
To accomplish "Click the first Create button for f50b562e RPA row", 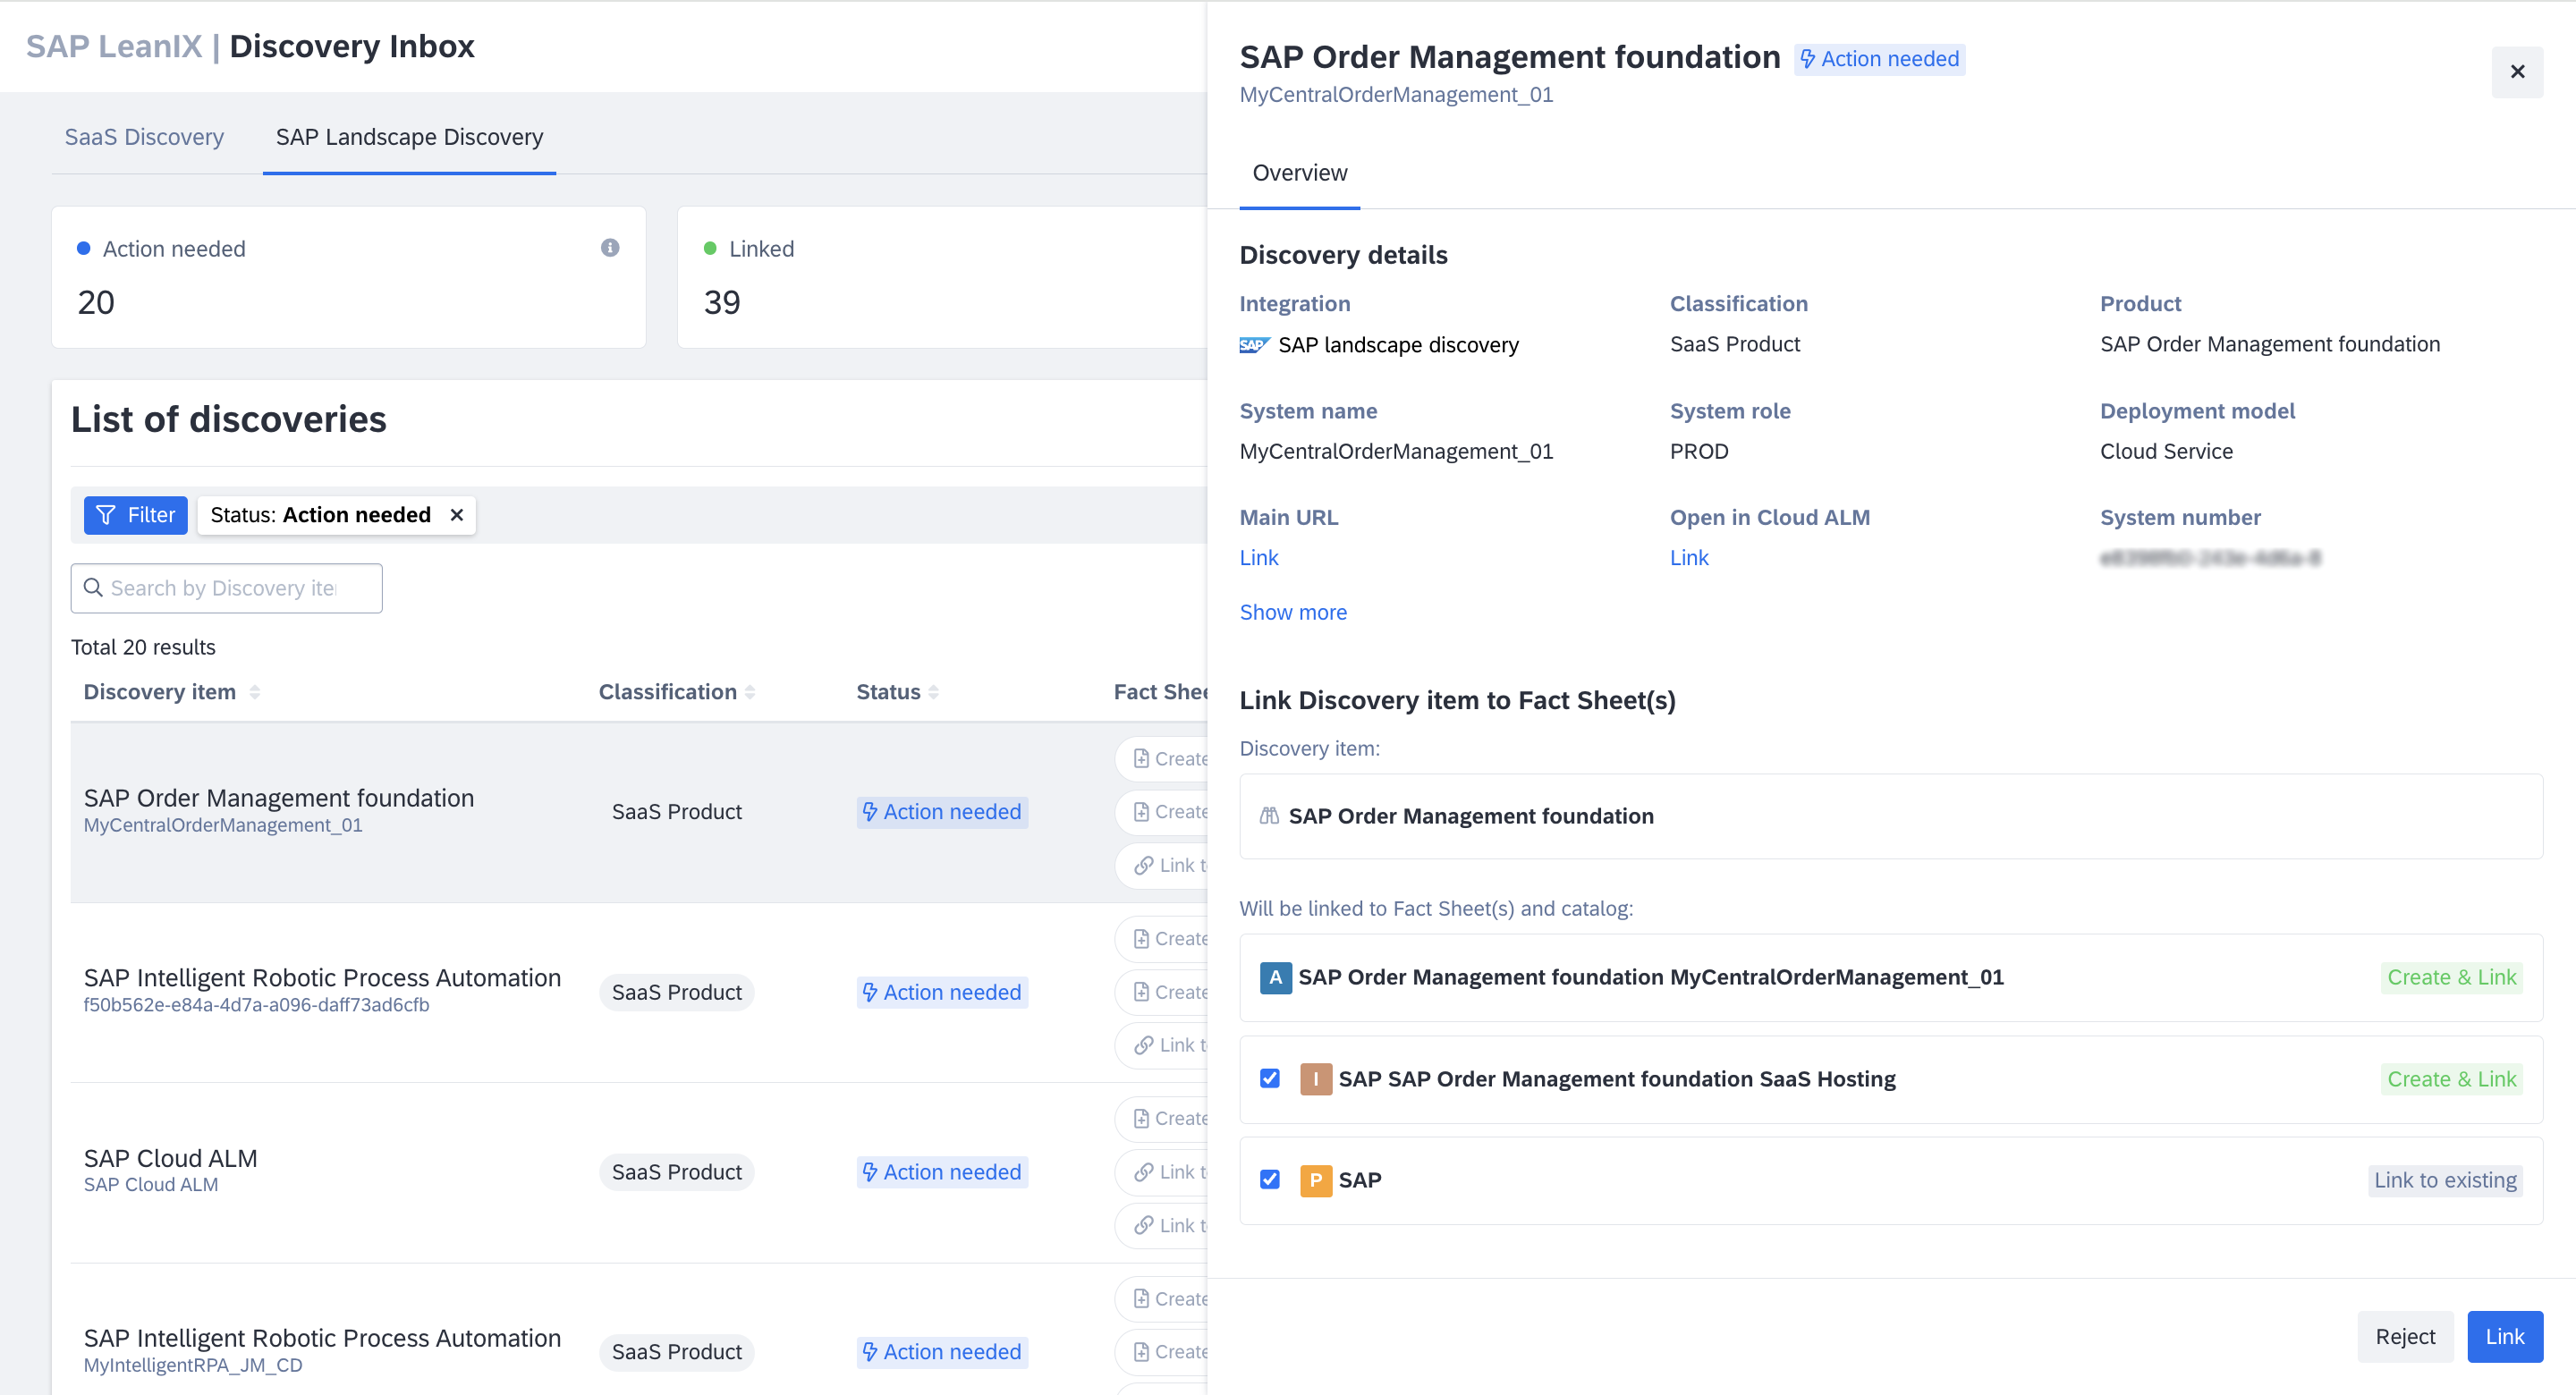I will tap(1163, 939).
